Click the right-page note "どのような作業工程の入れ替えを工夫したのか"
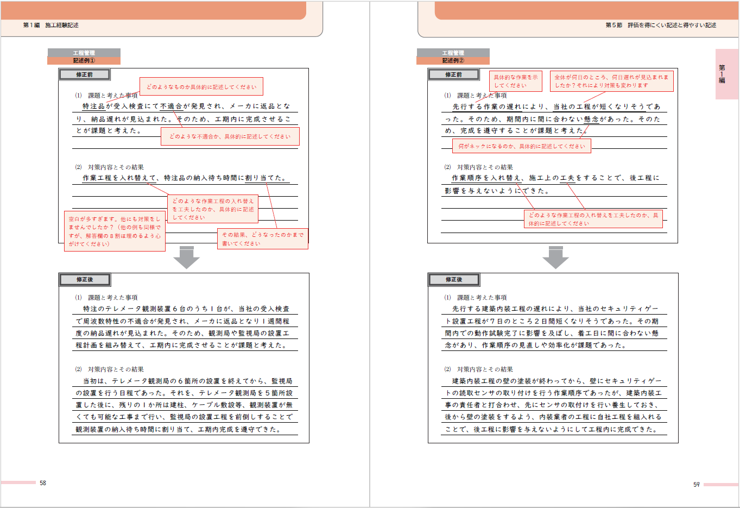The height and width of the screenshot is (508, 740). pos(593,219)
